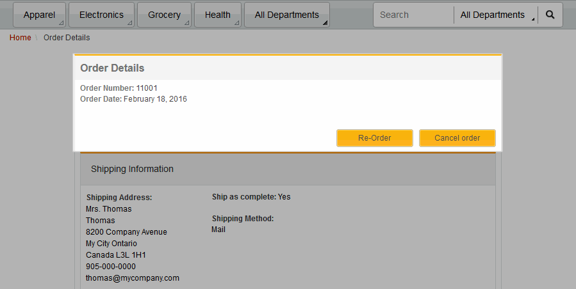Click the order date February 18, 2016
Screen dimensions: 576x289
(x=155, y=99)
